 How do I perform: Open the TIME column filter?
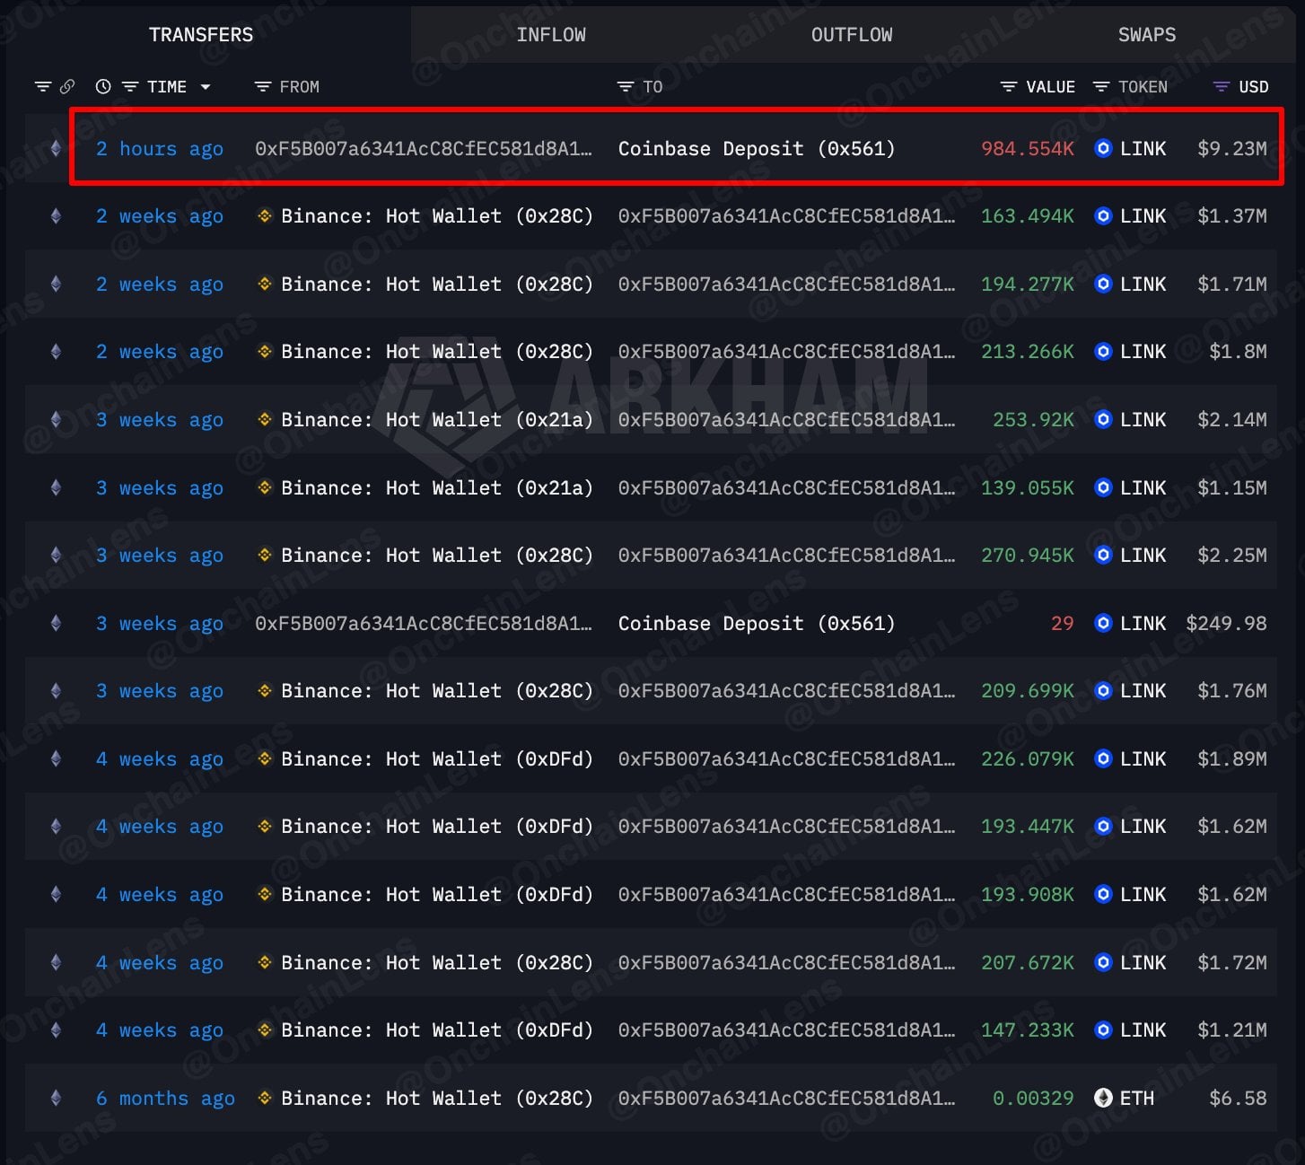(130, 87)
